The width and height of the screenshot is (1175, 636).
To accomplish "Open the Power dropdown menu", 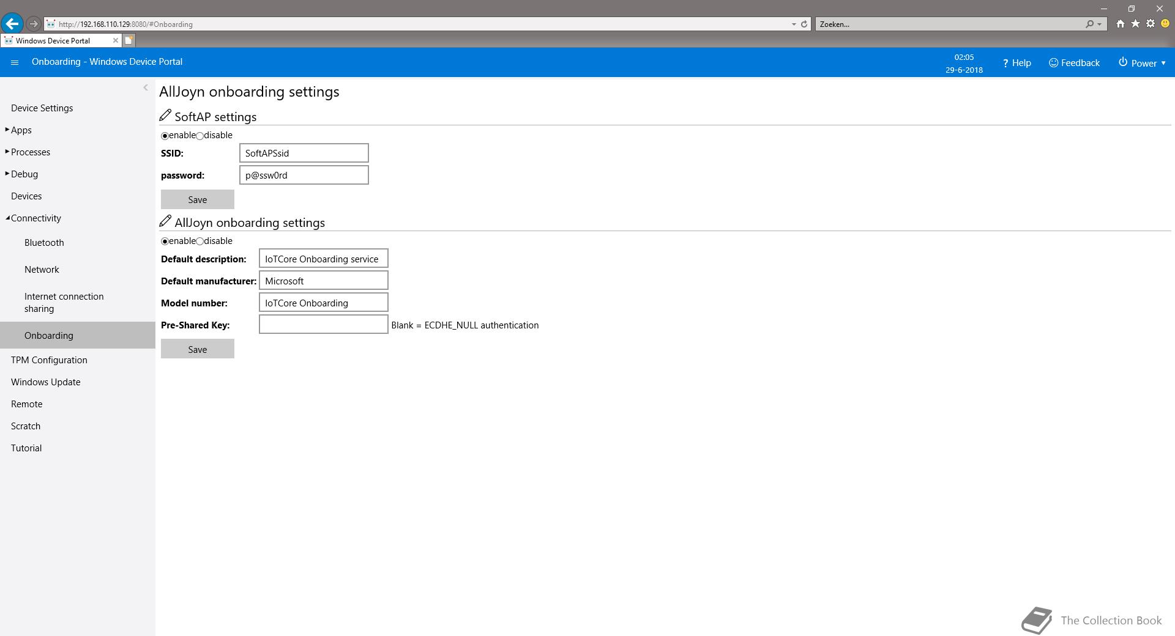I will tap(1142, 63).
